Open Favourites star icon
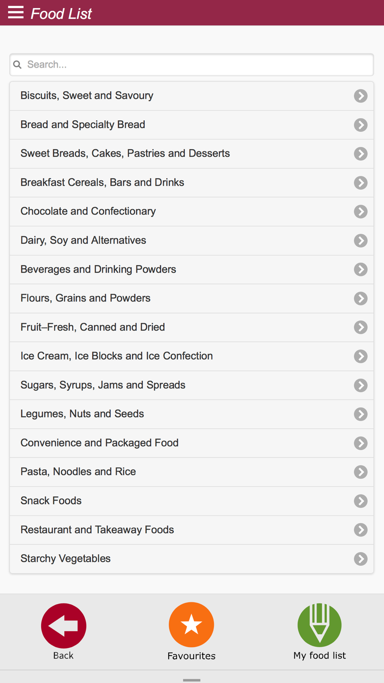The image size is (384, 683). coord(191,625)
